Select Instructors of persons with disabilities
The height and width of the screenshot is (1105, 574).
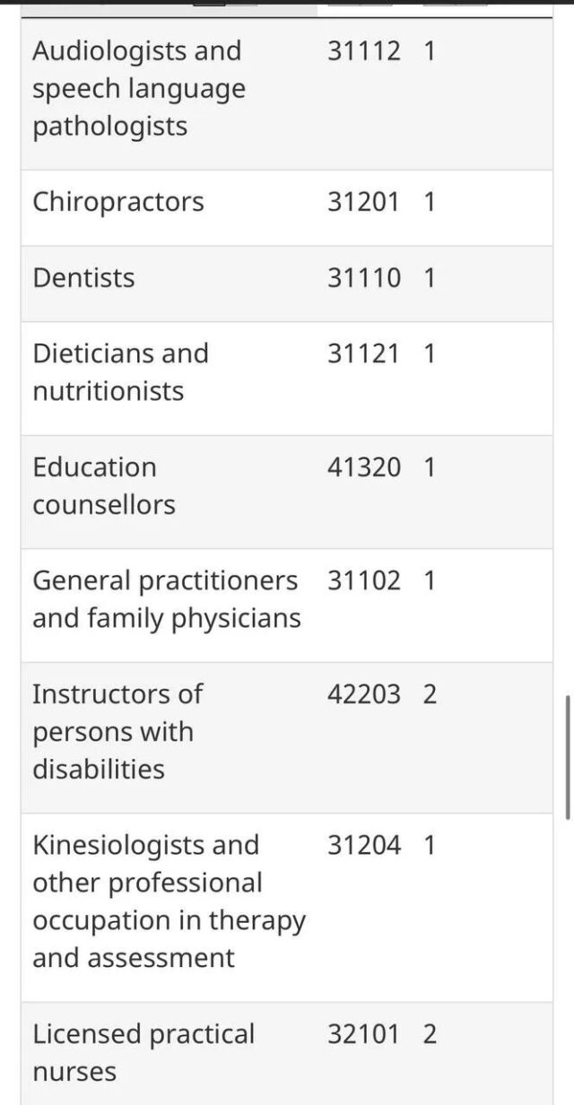[x=117, y=731]
